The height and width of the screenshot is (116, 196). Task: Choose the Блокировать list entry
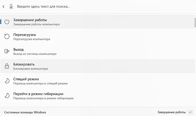(x=98, y=66)
